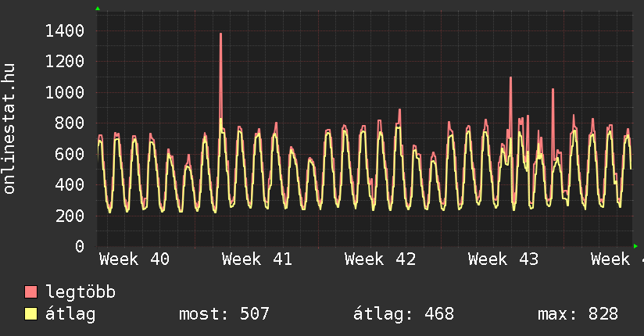
Task: Click the tallest red spike peak near 1400
Action: (x=221, y=34)
